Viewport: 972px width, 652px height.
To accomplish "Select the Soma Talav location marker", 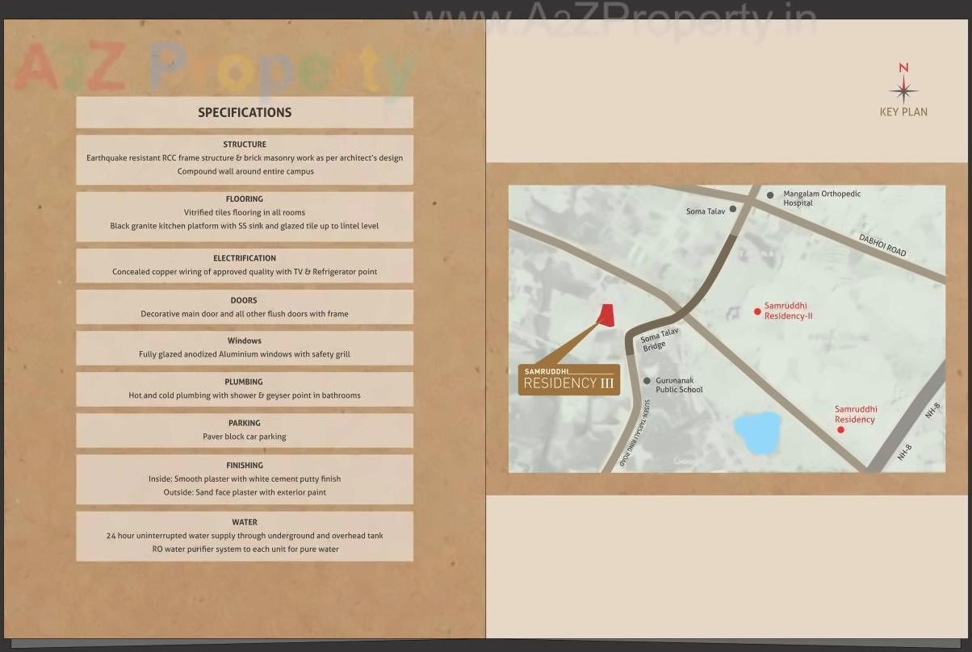I will pyautogui.click(x=732, y=208).
